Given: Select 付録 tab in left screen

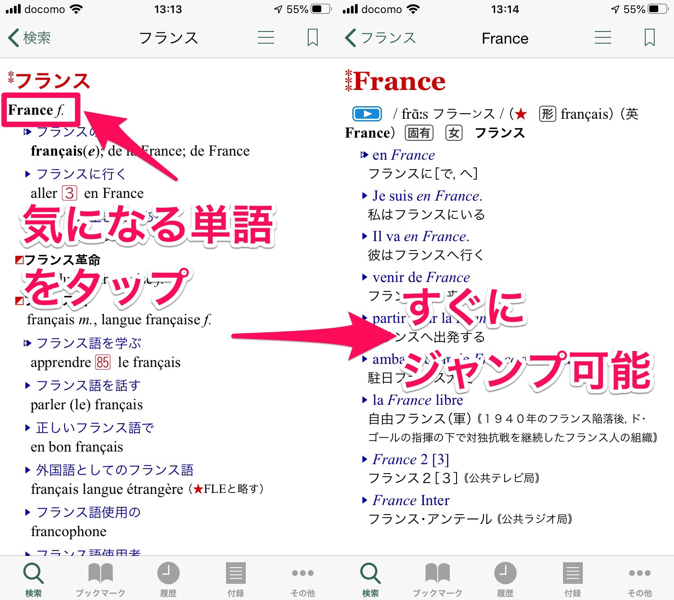Looking at the screenshot, I should [235, 579].
